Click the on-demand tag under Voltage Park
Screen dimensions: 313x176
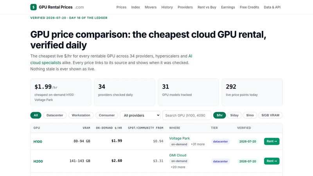(179, 144)
